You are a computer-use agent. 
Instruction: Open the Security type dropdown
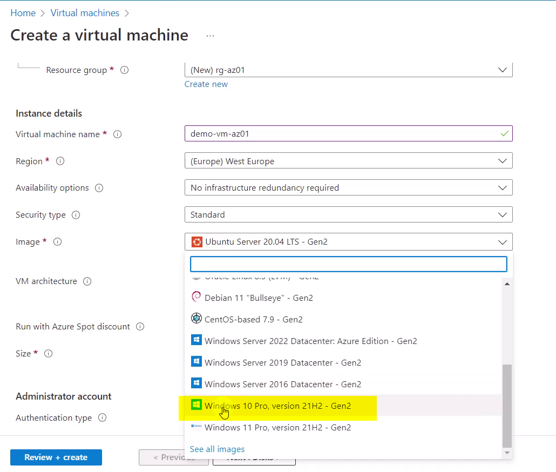point(349,214)
